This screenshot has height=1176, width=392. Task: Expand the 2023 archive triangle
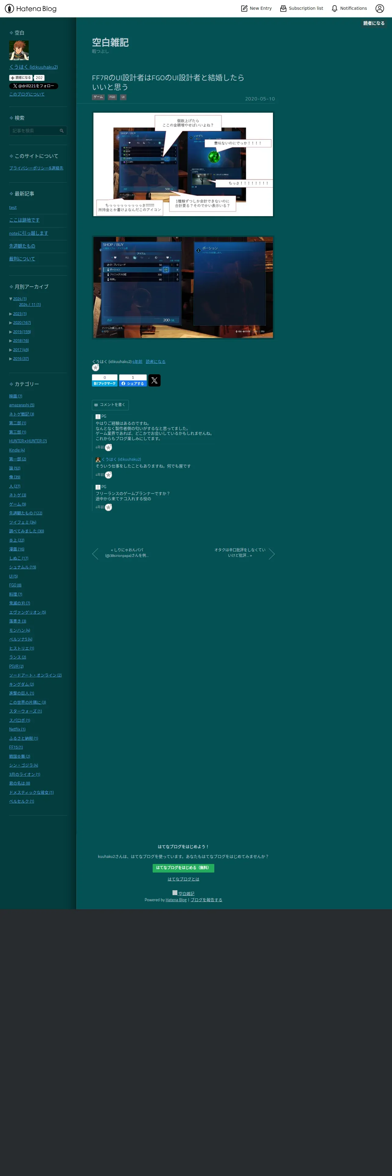pos(10,314)
